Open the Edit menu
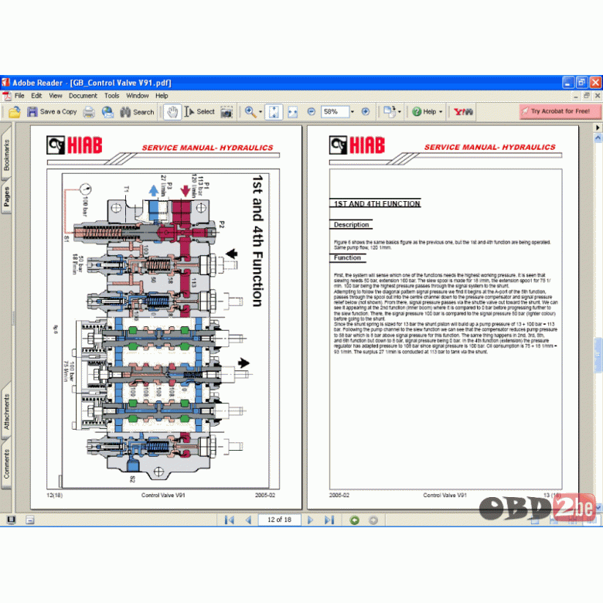The height and width of the screenshot is (603, 603). click(x=36, y=95)
